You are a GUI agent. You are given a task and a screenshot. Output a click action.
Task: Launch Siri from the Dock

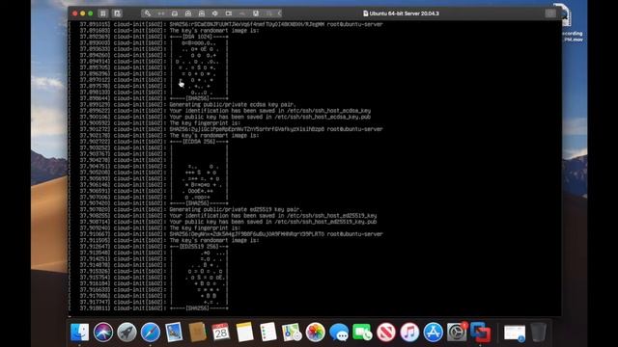click(103, 333)
